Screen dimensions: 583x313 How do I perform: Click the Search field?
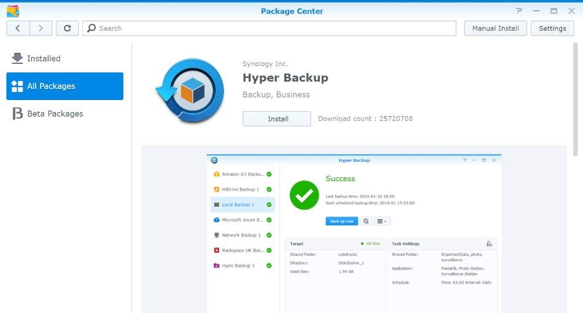269,28
